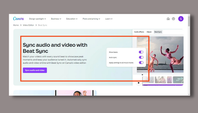Select the teal timeline clip thumbnail
Viewport: 198px width, 113px height.
178,80
